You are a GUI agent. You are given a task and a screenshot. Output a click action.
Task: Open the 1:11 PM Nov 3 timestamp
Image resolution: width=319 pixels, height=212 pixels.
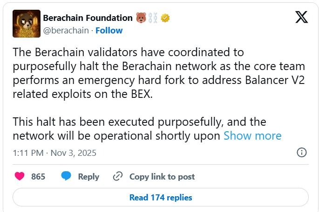[54, 153]
